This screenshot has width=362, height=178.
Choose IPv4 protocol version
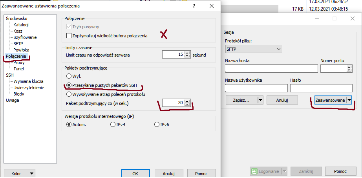point(113,125)
